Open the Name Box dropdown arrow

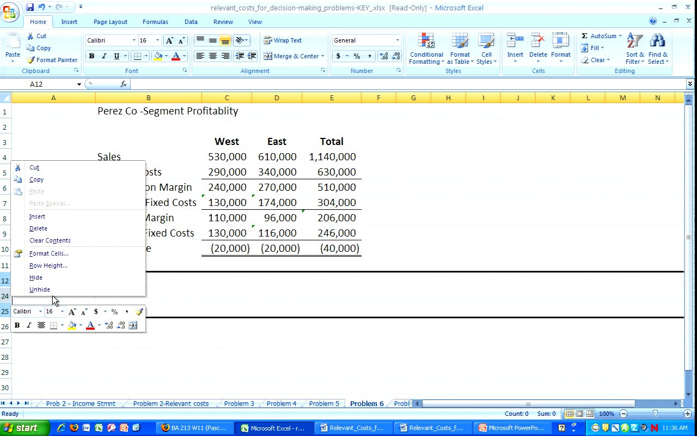[x=79, y=84]
